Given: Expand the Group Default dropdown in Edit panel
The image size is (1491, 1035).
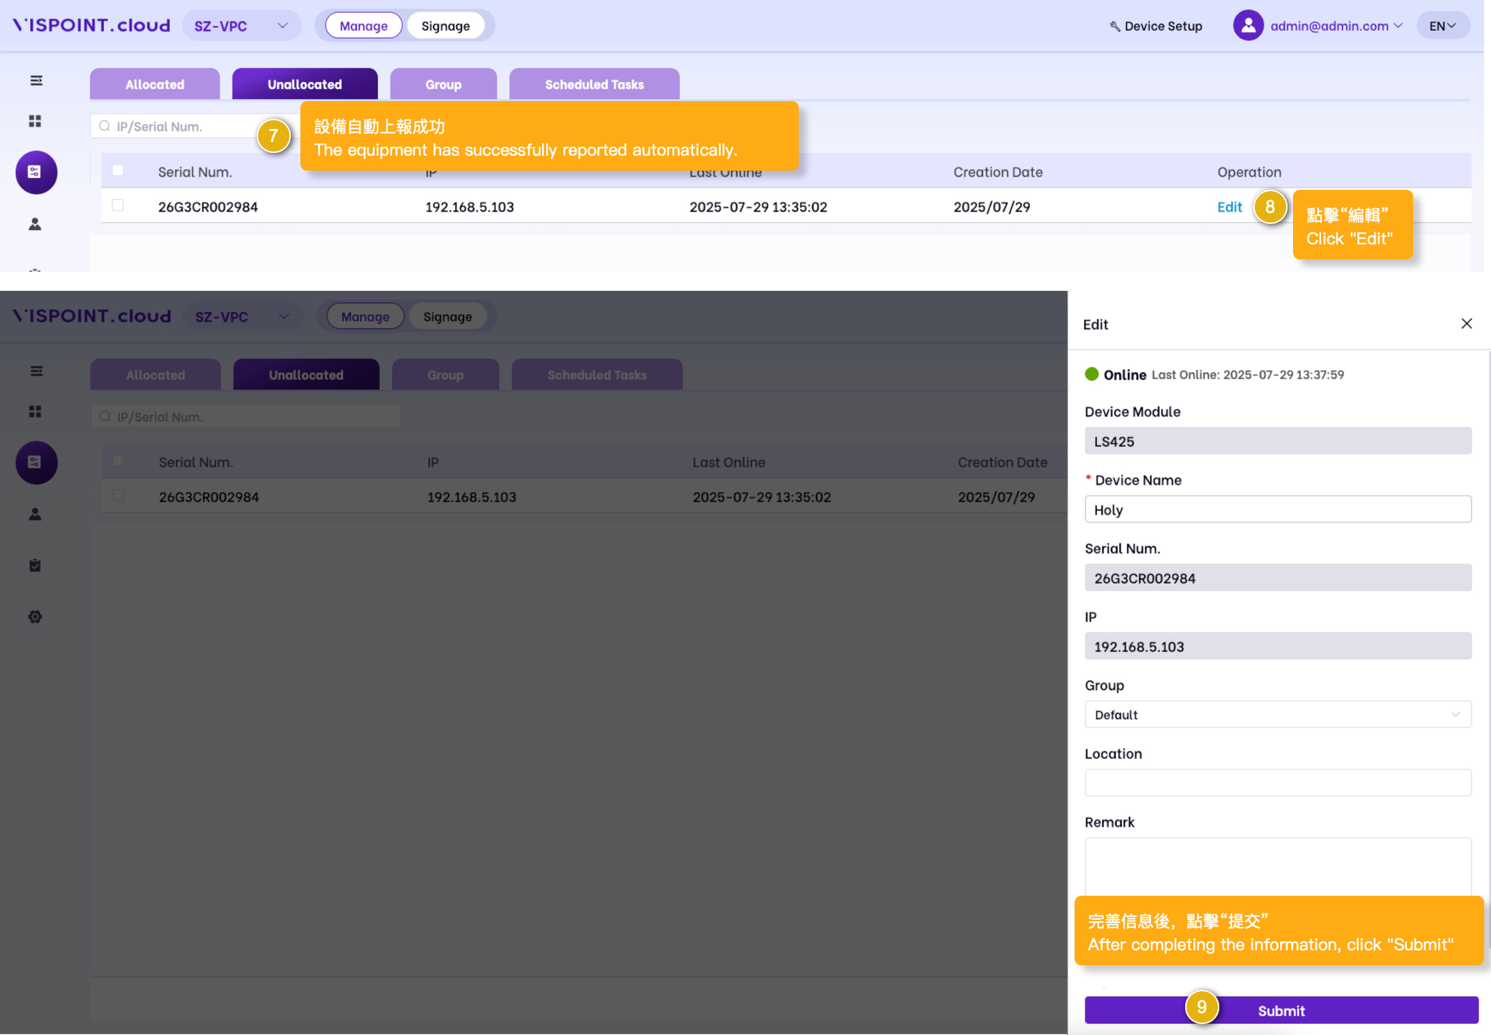Looking at the screenshot, I should click(1277, 714).
